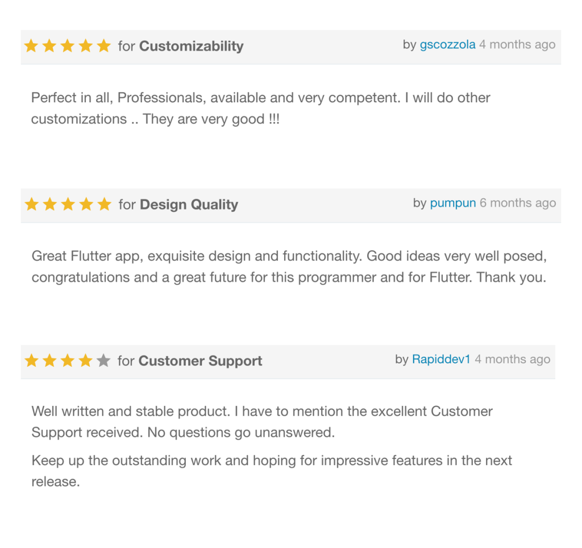The width and height of the screenshot is (582, 548).
Task: Click the Customizability review heading
Action: [191, 46]
